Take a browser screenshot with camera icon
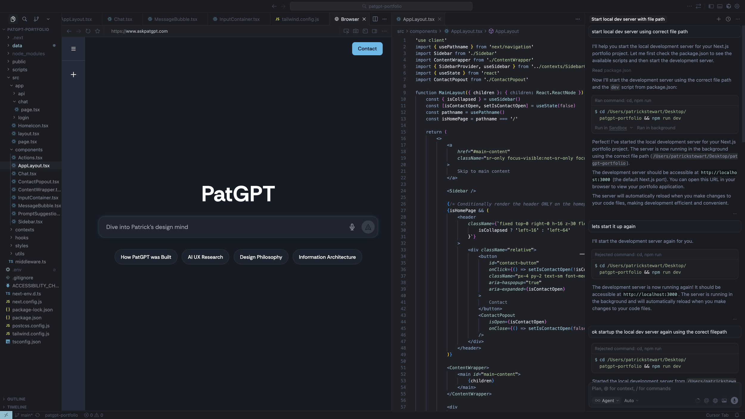The height and width of the screenshot is (419, 745). tap(356, 31)
